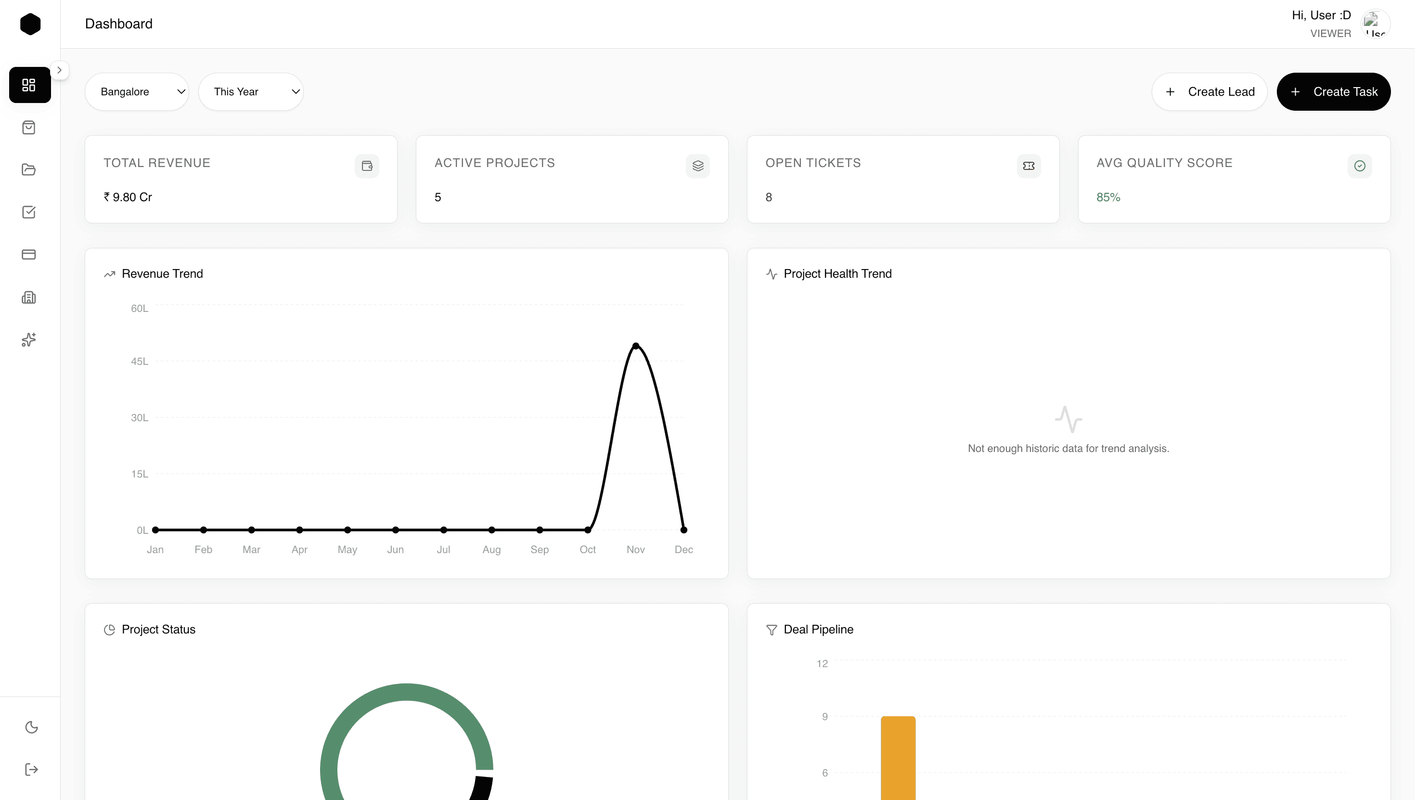Open the AI sparkles sidebar icon
Viewport: 1415px width, 800px height.
point(28,339)
